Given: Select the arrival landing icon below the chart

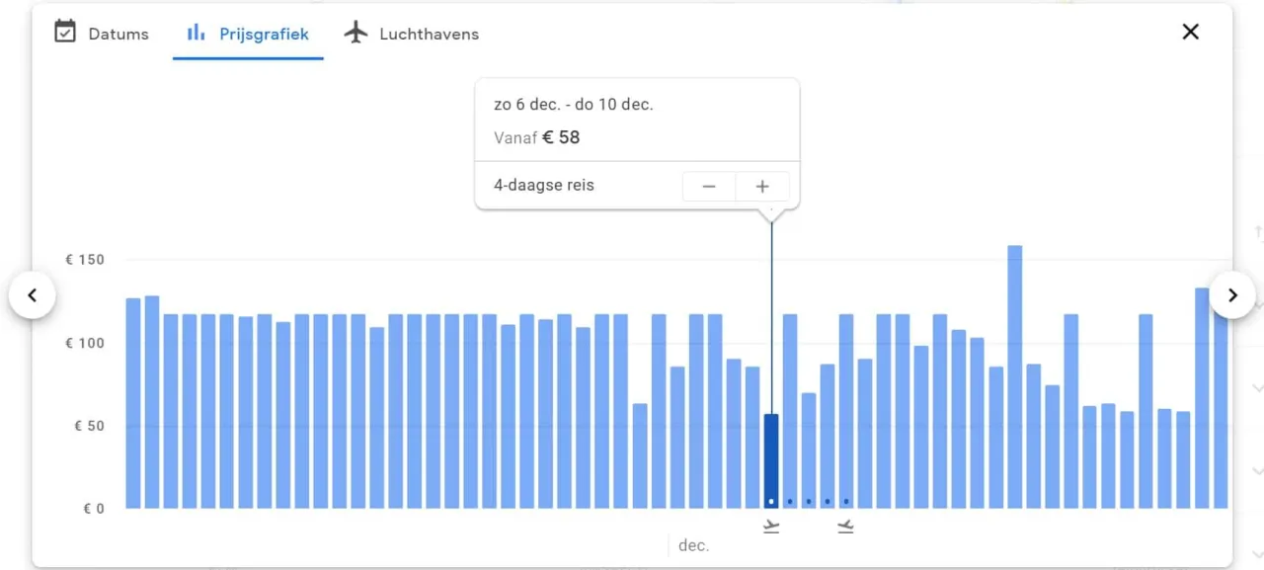Looking at the screenshot, I should tap(846, 527).
